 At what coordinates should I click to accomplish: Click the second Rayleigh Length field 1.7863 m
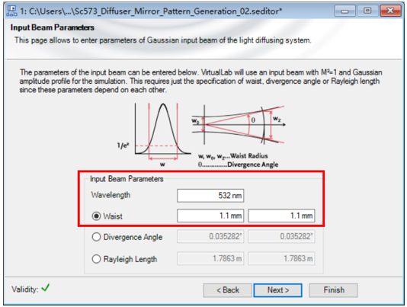coord(281,258)
